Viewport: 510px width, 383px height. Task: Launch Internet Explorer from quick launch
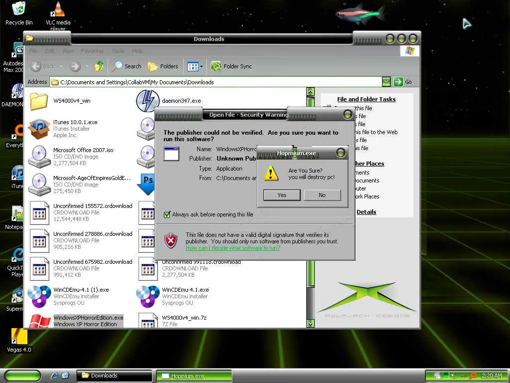[x=54, y=376]
